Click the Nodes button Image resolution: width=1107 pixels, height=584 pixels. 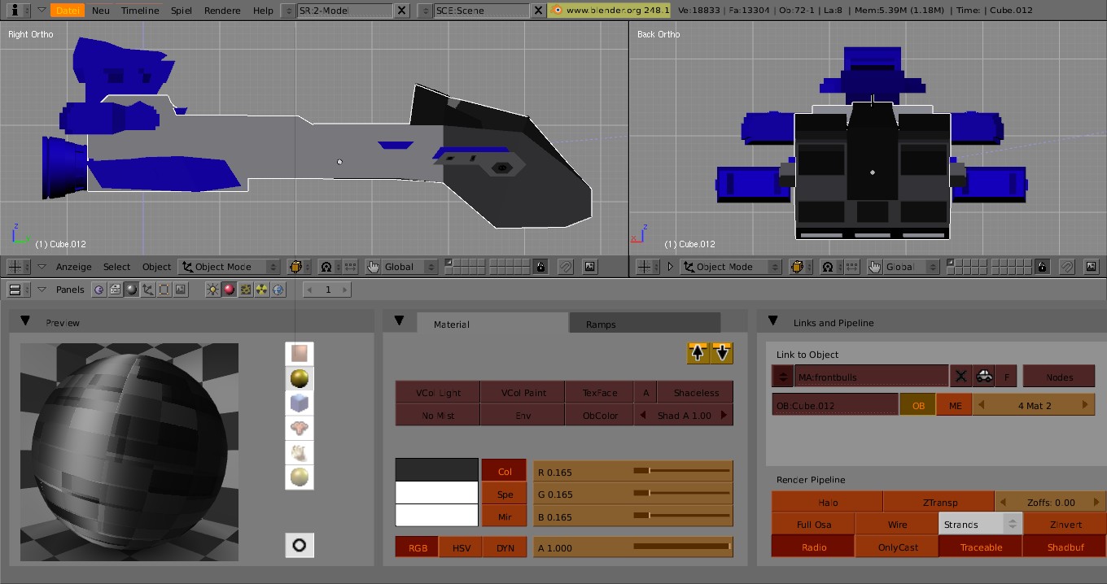pos(1058,377)
